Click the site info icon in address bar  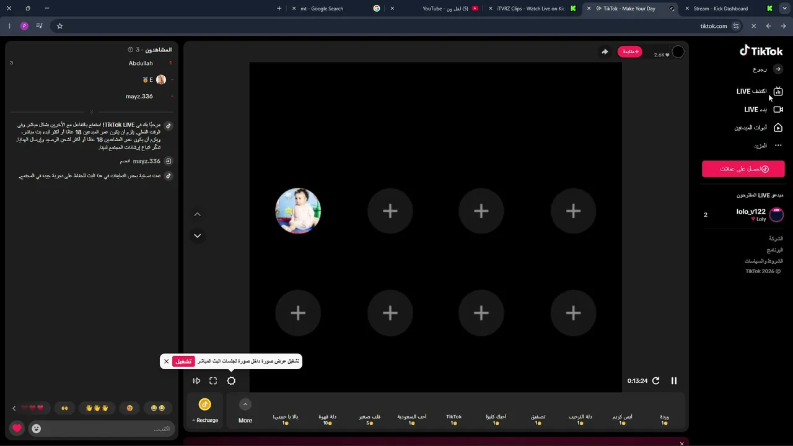tap(736, 26)
